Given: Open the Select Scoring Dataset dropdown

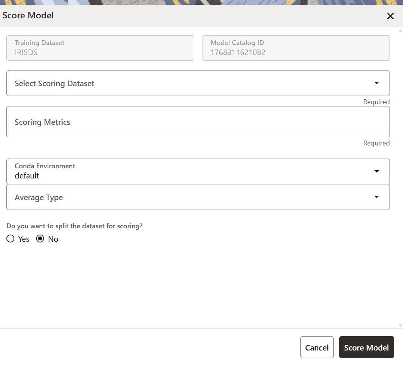Looking at the screenshot, I should click(x=198, y=83).
